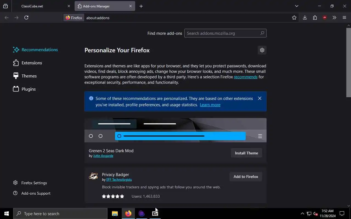Add Privacy Badger to Firefox
The image size is (351, 219).
coord(246,177)
